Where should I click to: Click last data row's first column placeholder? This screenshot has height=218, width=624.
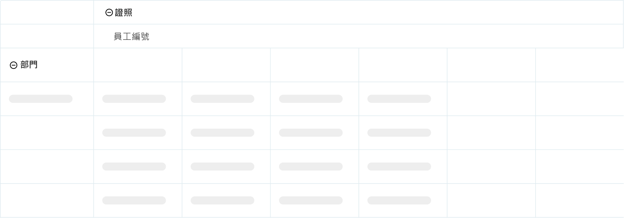(x=134, y=200)
